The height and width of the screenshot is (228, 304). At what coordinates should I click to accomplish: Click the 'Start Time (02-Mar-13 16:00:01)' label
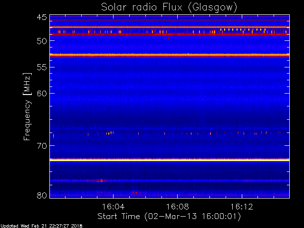click(x=169, y=217)
